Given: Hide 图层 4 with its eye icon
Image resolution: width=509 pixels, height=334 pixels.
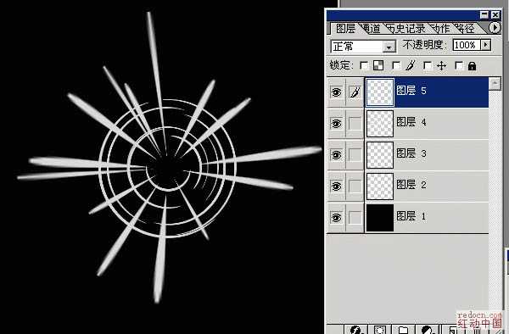Looking at the screenshot, I should pos(336,124).
